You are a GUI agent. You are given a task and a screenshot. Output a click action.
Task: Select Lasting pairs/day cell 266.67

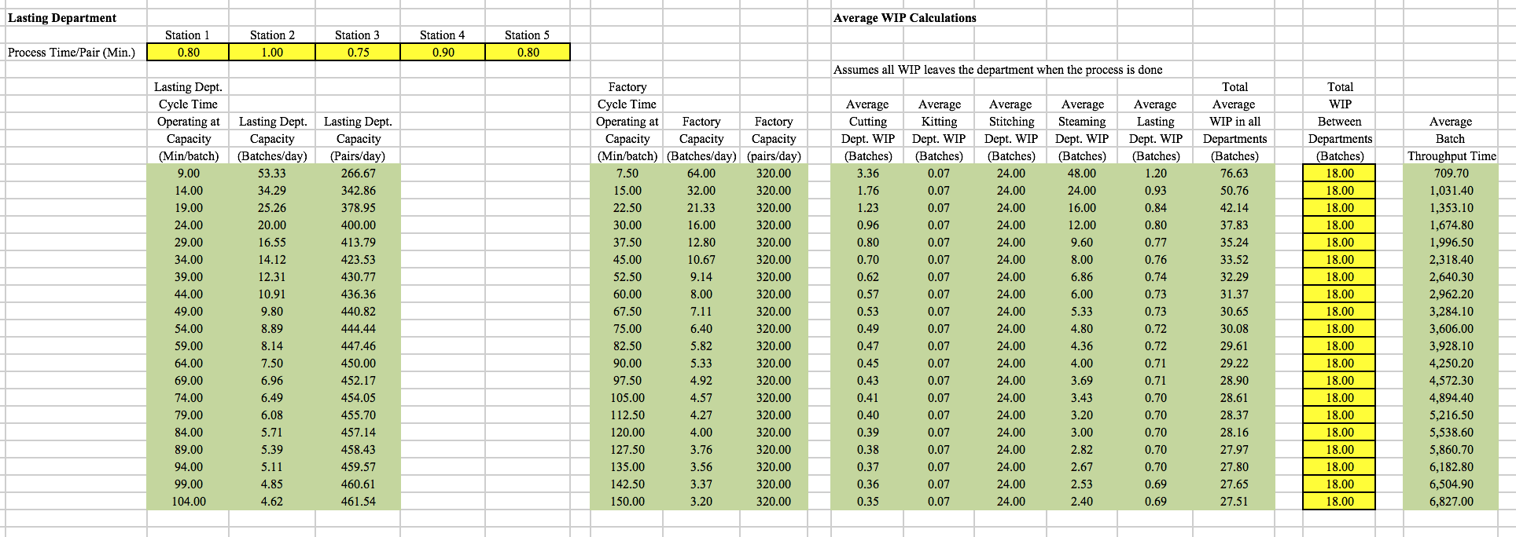[x=358, y=173]
